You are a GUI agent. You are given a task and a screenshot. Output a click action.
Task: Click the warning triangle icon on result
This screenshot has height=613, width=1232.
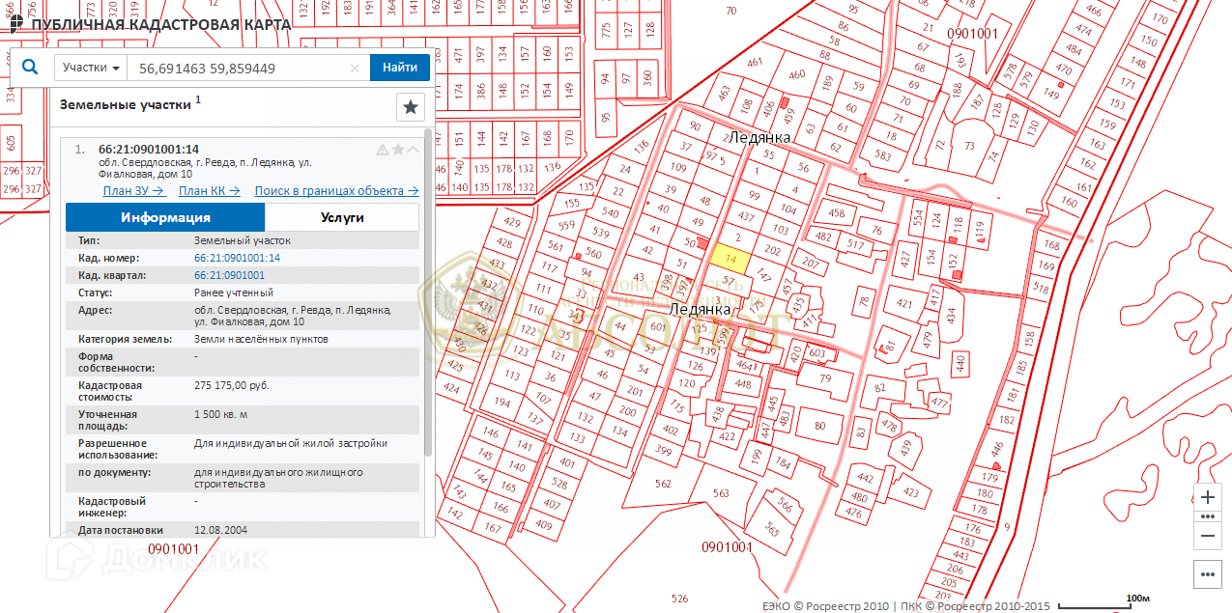(383, 150)
